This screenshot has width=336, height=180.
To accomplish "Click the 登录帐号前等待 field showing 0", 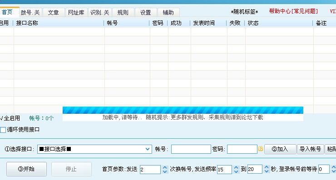I will click(324, 169).
